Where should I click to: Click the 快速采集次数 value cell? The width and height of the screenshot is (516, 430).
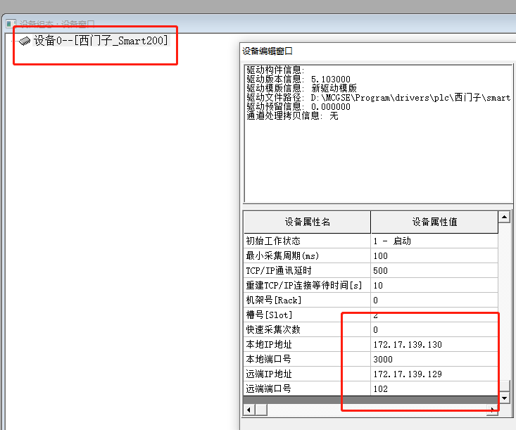click(434, 329)
